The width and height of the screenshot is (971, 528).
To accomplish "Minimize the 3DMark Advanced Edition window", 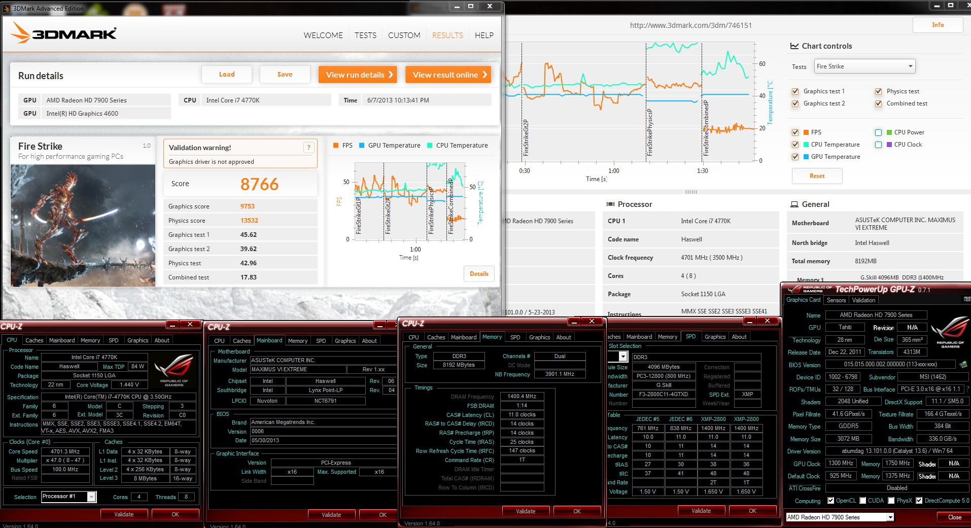I will (x=457, y=6).
